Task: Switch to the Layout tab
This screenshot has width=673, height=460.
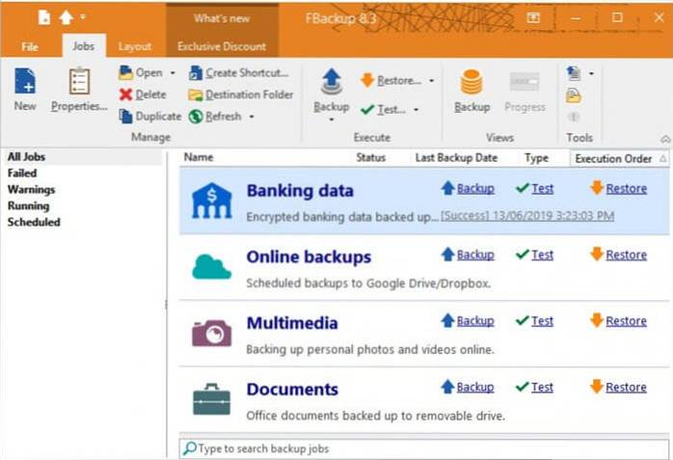Action: click(134, 46)
